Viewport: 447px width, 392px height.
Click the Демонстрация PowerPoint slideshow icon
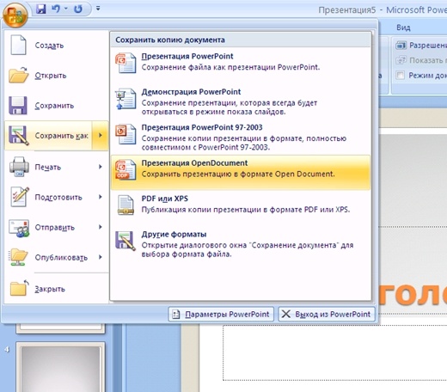coord(126,99)
